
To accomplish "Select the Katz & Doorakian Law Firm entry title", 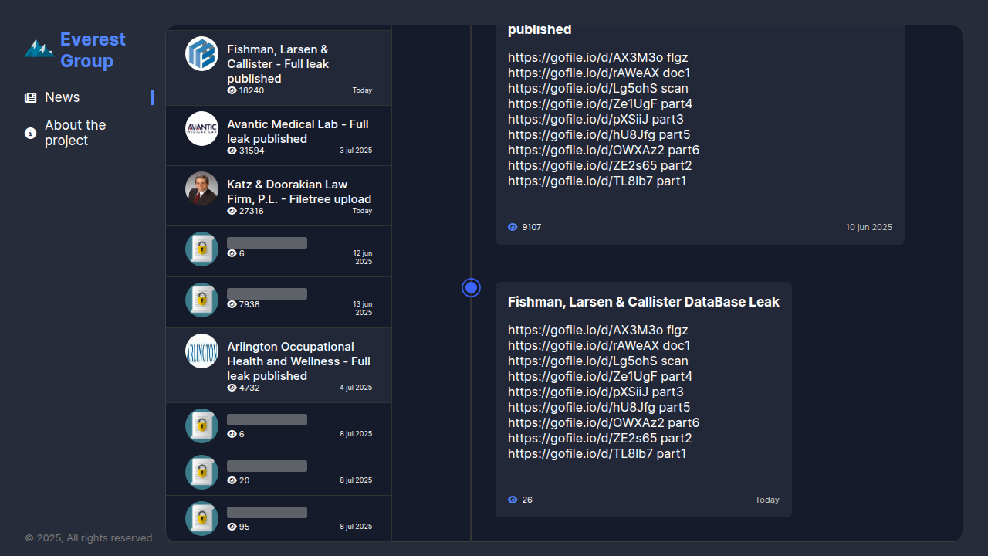I will [299, 192].
